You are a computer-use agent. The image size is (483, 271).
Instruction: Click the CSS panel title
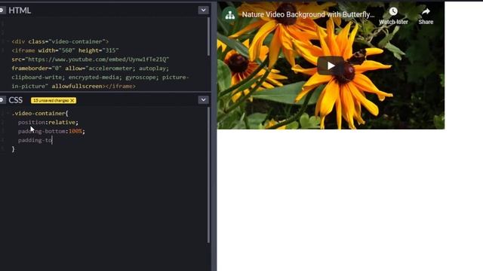(x=15, y=100)
